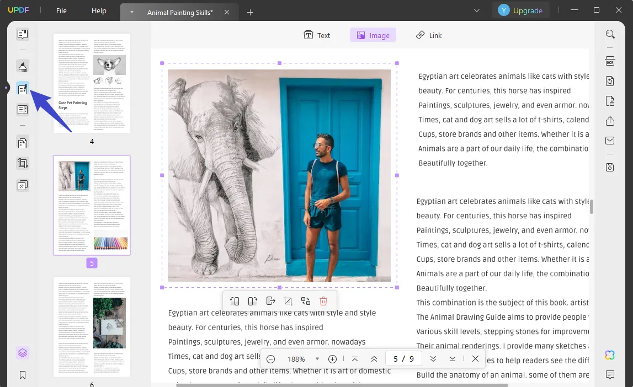633x387 pixels.
Task: Open the Crop Pages tool in left sidebar
Action: tap(23, 163)
